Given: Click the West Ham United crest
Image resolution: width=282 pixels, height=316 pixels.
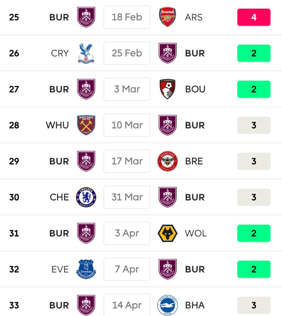Looking at the screenshot, I should coord(86,125).
